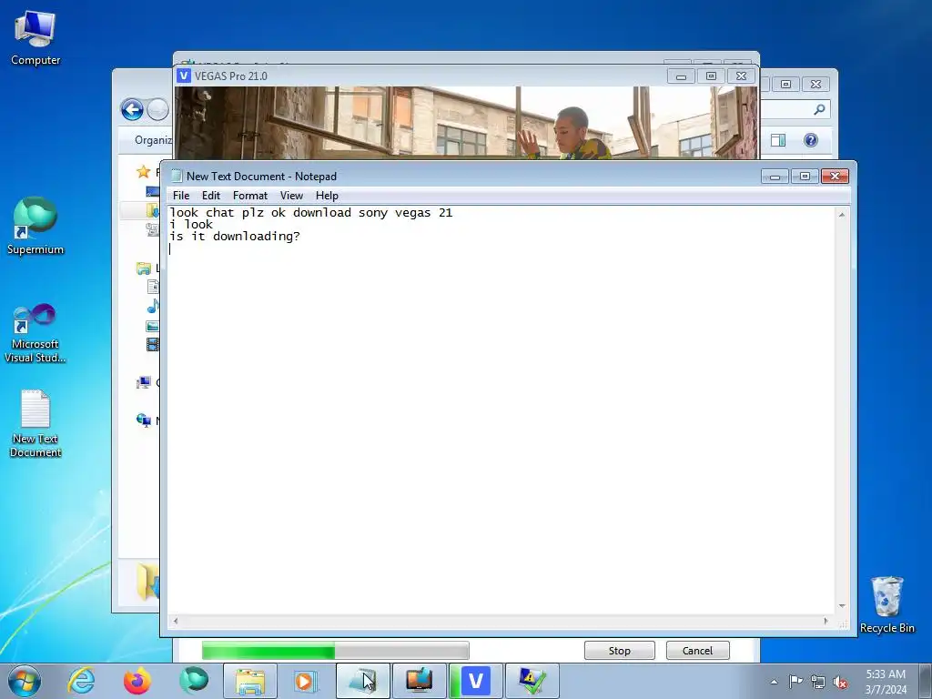Viewport: 932px width, 699px height.
Task: Click Notepad's vertical scrollbar up arrow
Action: coord(842,215)
